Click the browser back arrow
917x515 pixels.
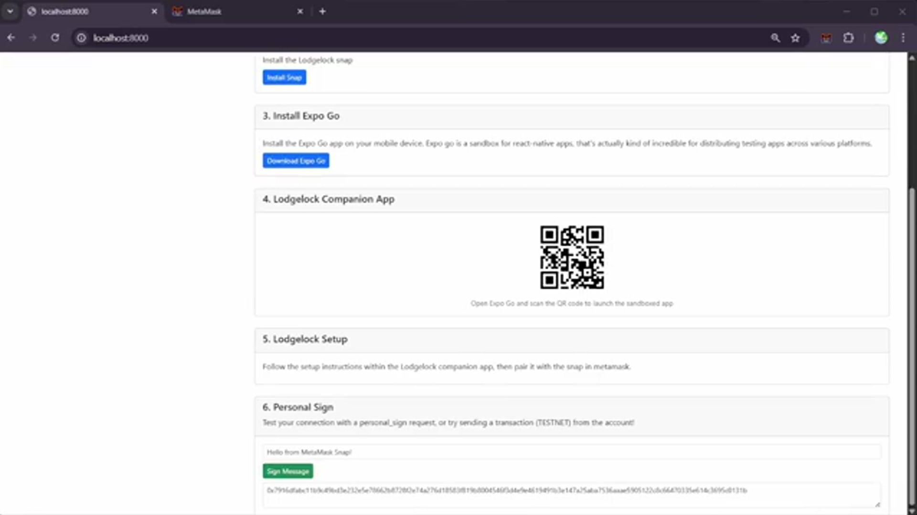coord(11,38)
